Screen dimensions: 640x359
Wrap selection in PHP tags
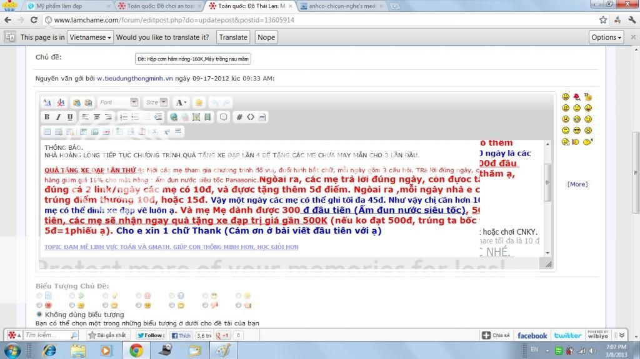coord(262,117)
